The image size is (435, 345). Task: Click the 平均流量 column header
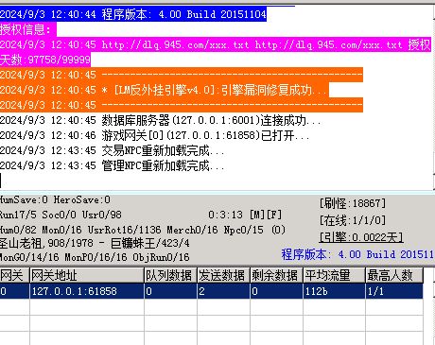(x=334, y=275)
